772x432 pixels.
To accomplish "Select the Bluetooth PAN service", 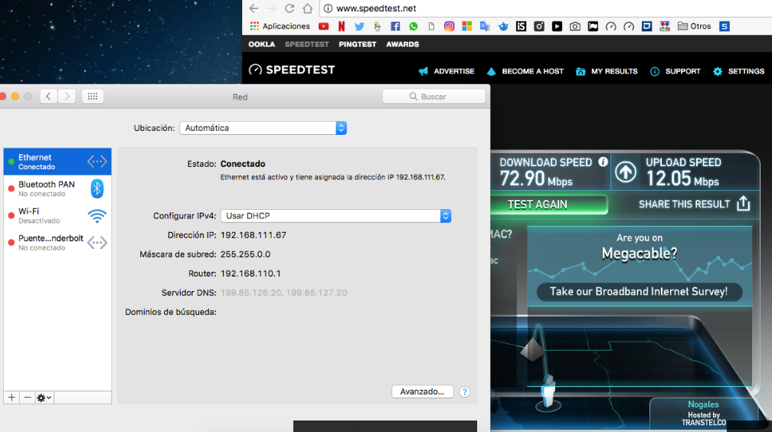I will tap(57, 188).
